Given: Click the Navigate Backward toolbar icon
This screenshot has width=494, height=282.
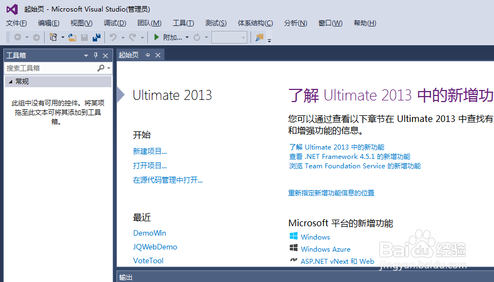Looking at the screenshot, I should pyautogui.click(x=18, y=37).
